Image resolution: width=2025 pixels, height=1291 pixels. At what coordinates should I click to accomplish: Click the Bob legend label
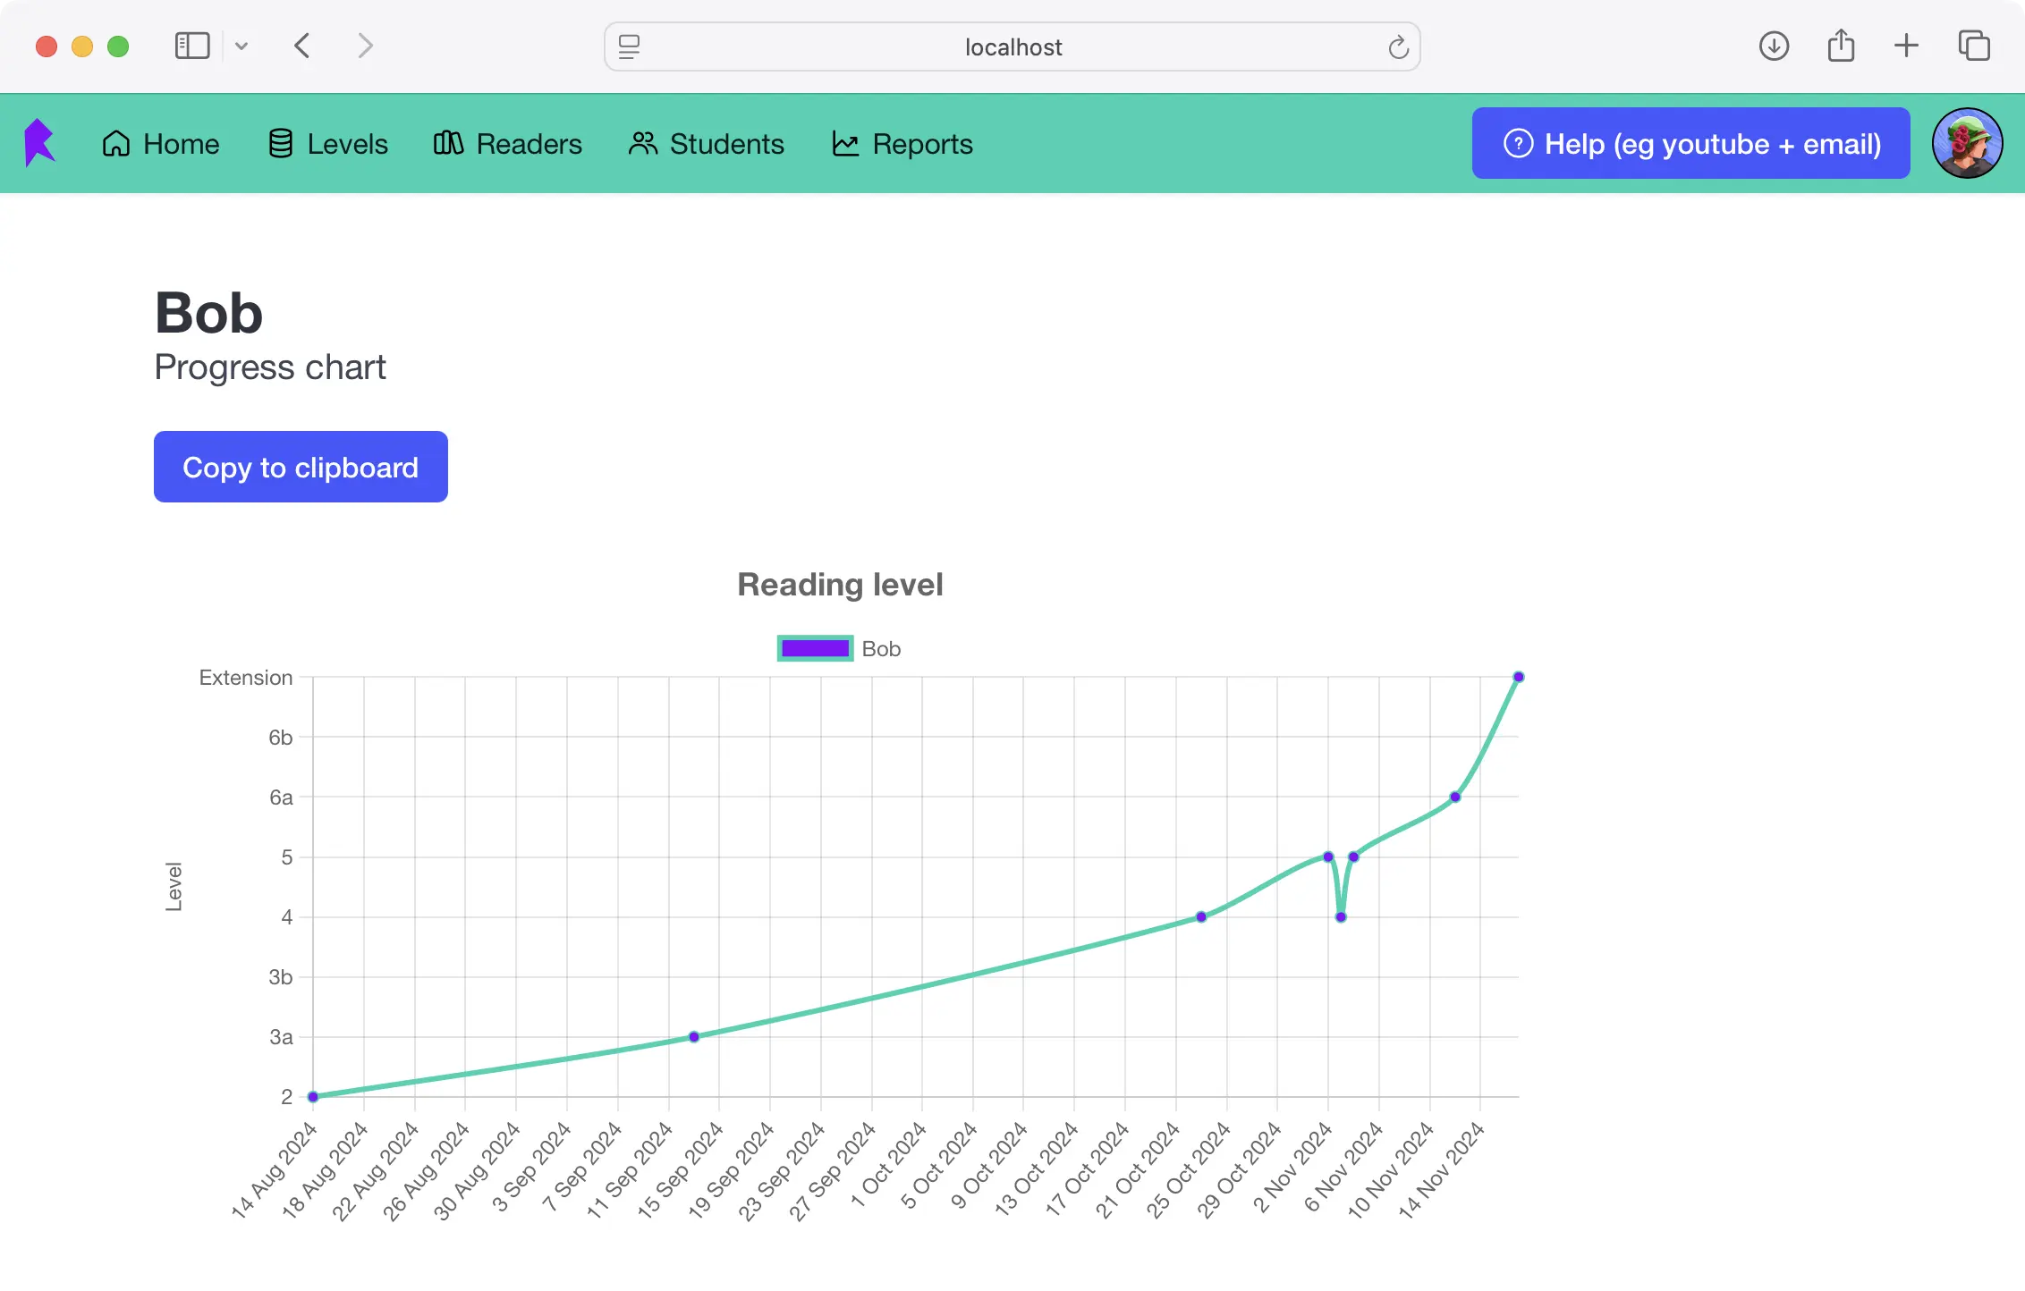click(x=881, y=649)
